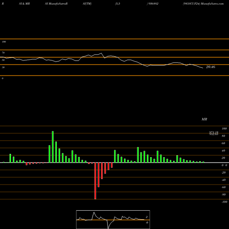229x229 pixels.
Task: Click the '-40' label on MR axis
Action: coord(224,180)
